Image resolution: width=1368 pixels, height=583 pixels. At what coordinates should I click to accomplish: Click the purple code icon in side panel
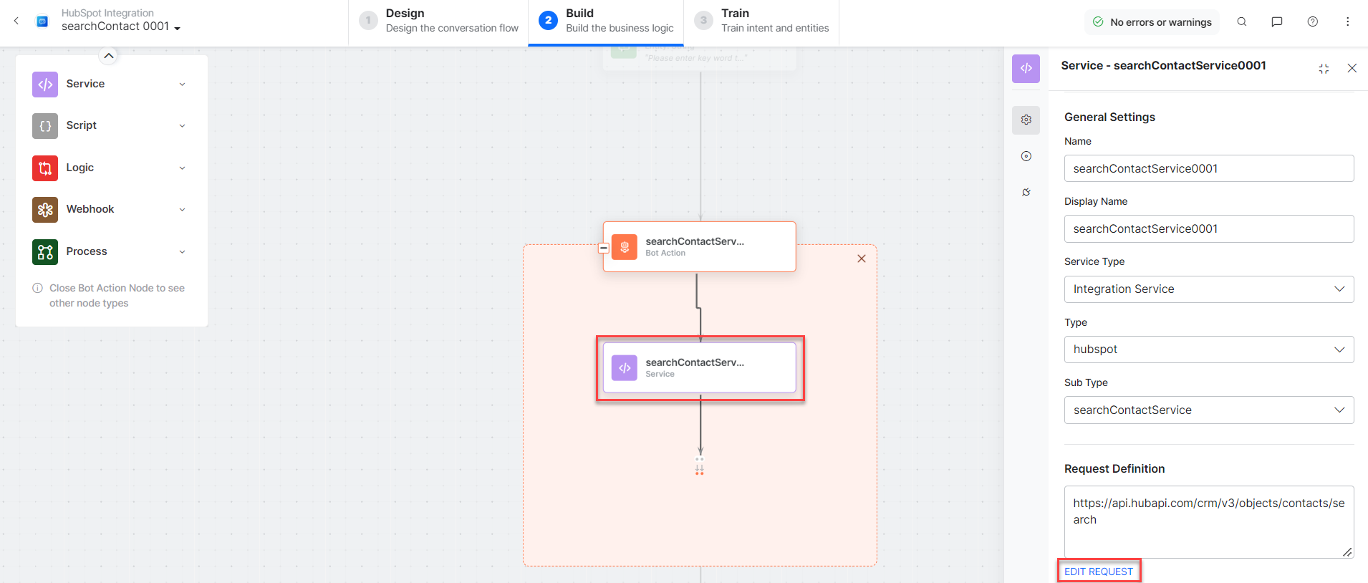point(1026,69)
